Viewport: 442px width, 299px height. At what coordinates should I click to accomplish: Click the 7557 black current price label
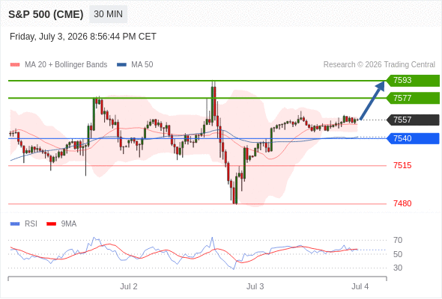coord(413,120)
